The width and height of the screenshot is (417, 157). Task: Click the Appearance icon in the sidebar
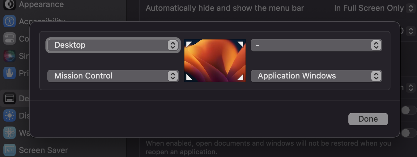(x=10, y=4)
